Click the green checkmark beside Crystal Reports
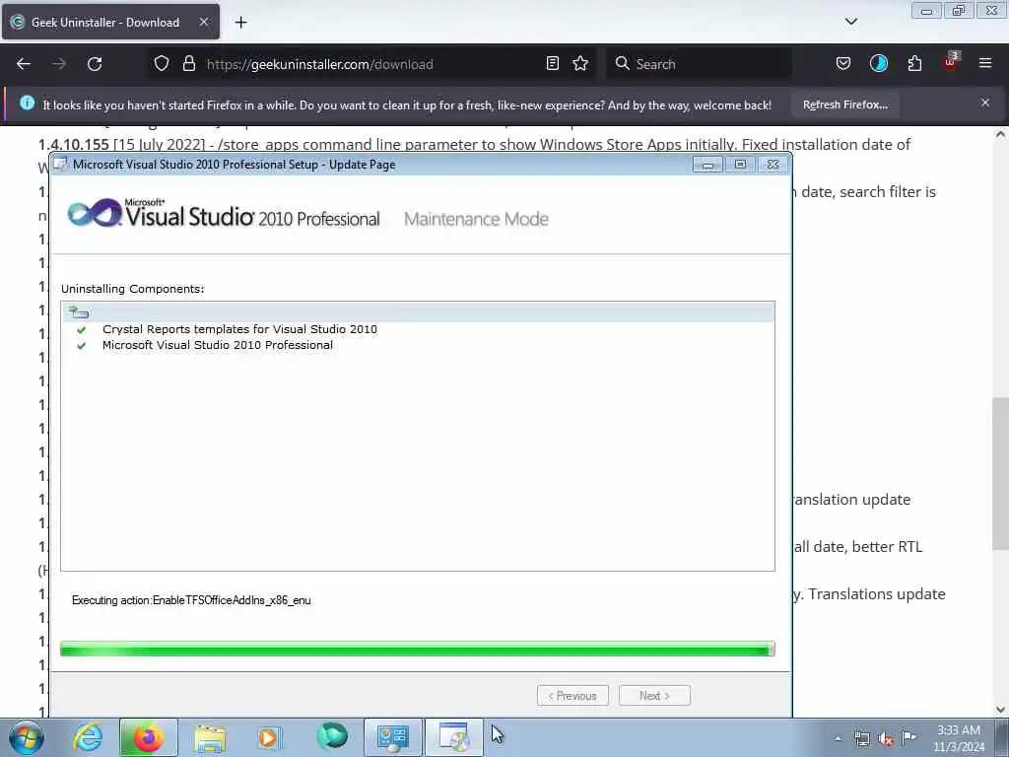Viewport: 1009px width, 757px height. [x=81, y=329]
